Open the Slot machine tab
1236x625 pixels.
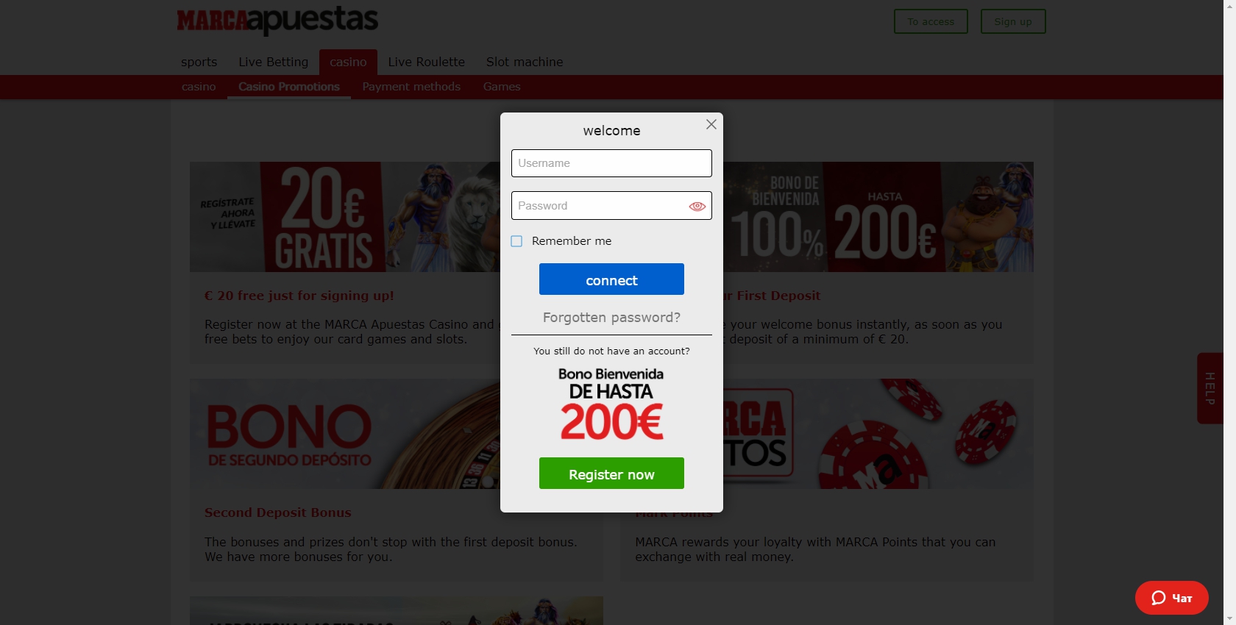[525, 63]
